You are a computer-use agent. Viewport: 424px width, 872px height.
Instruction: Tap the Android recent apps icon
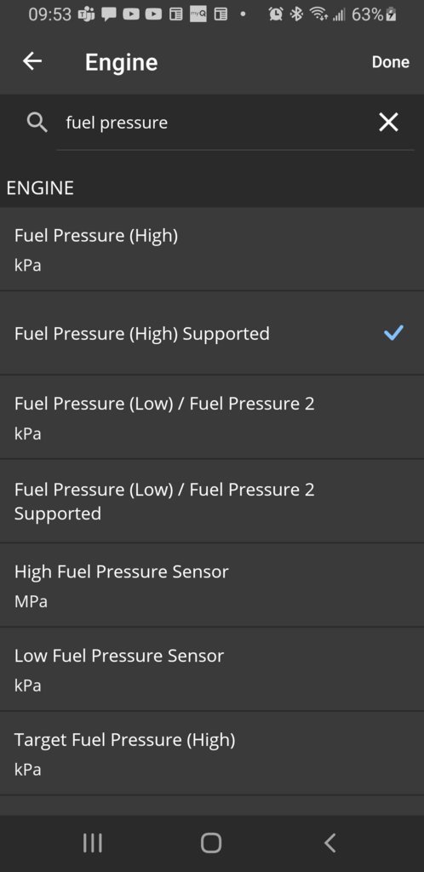pos(92,843)
